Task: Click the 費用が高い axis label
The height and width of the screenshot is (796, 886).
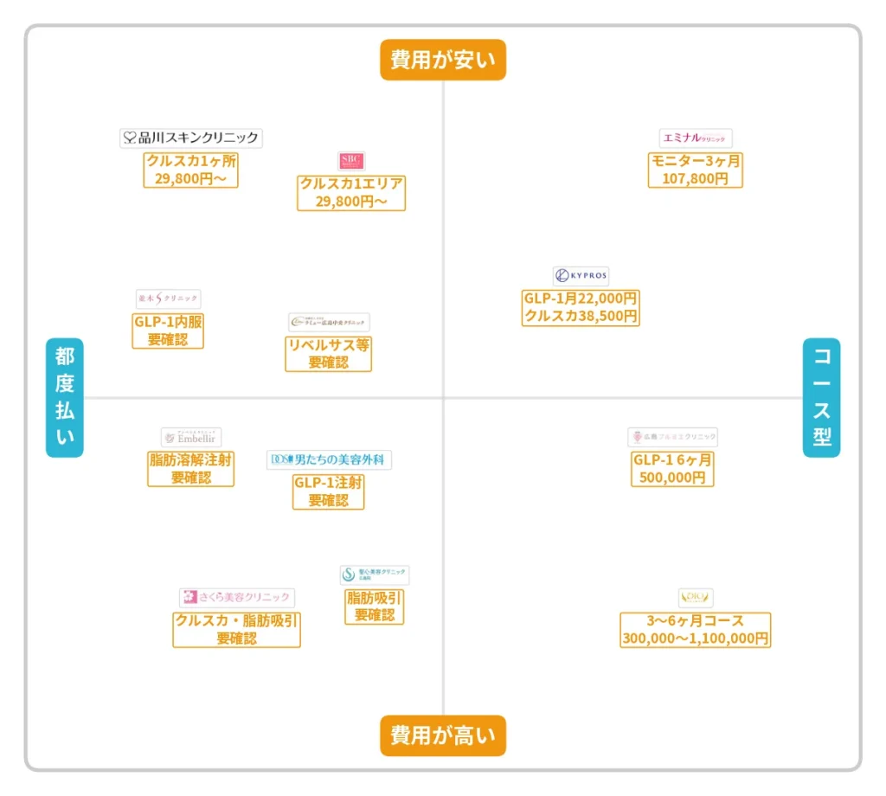Action: click(443, 735)
